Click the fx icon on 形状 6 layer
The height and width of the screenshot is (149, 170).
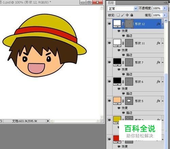point(158,82)
